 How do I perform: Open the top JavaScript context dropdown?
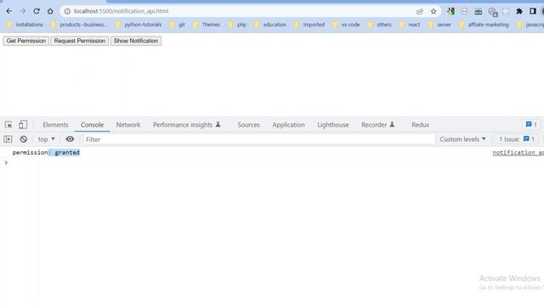pyautogui.click(x=46, y=139)
